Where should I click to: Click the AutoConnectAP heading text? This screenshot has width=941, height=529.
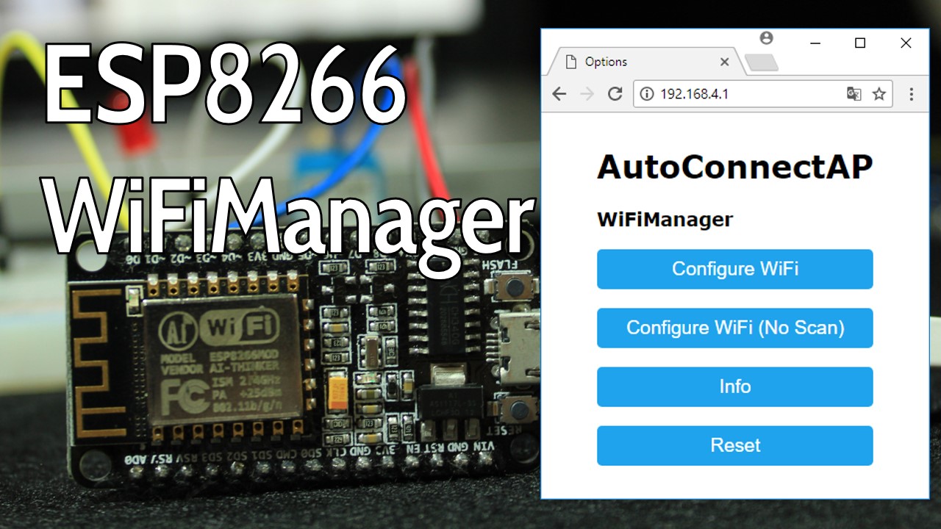(735, 167)
